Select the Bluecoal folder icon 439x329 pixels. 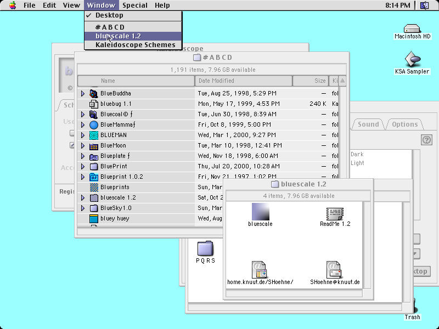[x=93, y=114]
